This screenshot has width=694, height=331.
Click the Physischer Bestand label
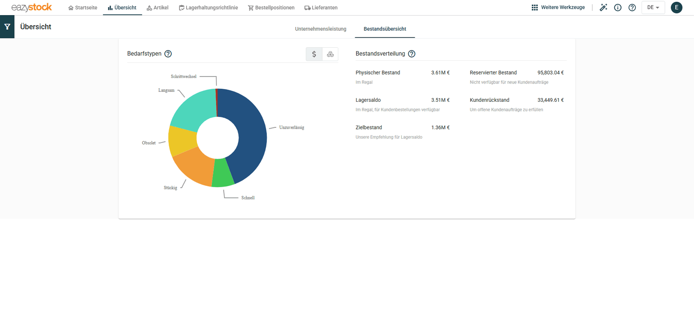pyautogui.click(x=378, y=73)
